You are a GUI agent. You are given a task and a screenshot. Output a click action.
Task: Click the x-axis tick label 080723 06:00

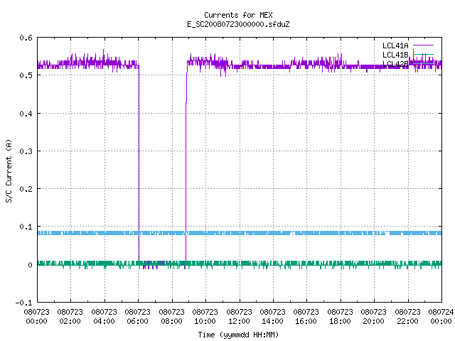(138, 317)
